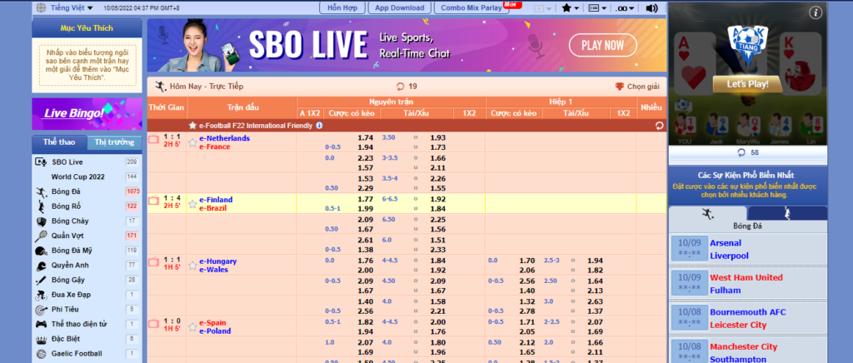Open the language dropdown Tiếng Việt
The height and width of the screenshot is (363, 853).
coord(72,7)
